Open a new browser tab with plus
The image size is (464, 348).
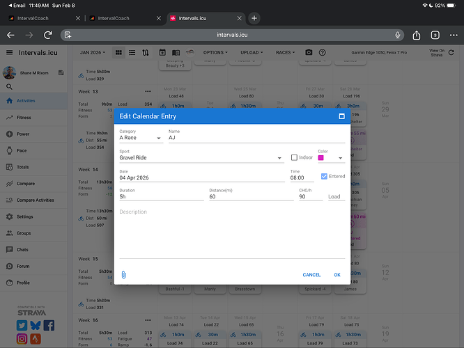(x=254, y=18)
